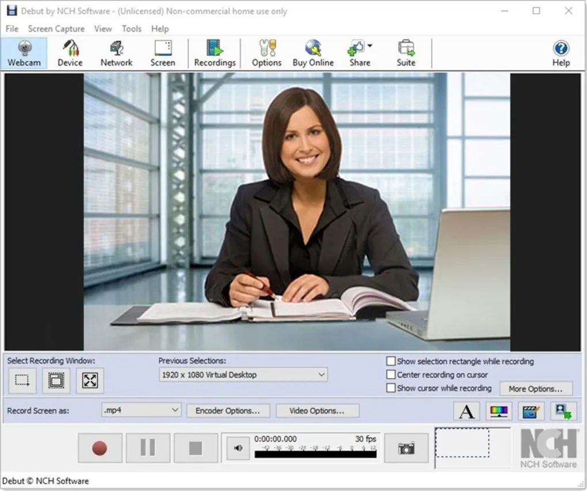
Task: Enable Show cursor while recording
Action: point(391,388)
